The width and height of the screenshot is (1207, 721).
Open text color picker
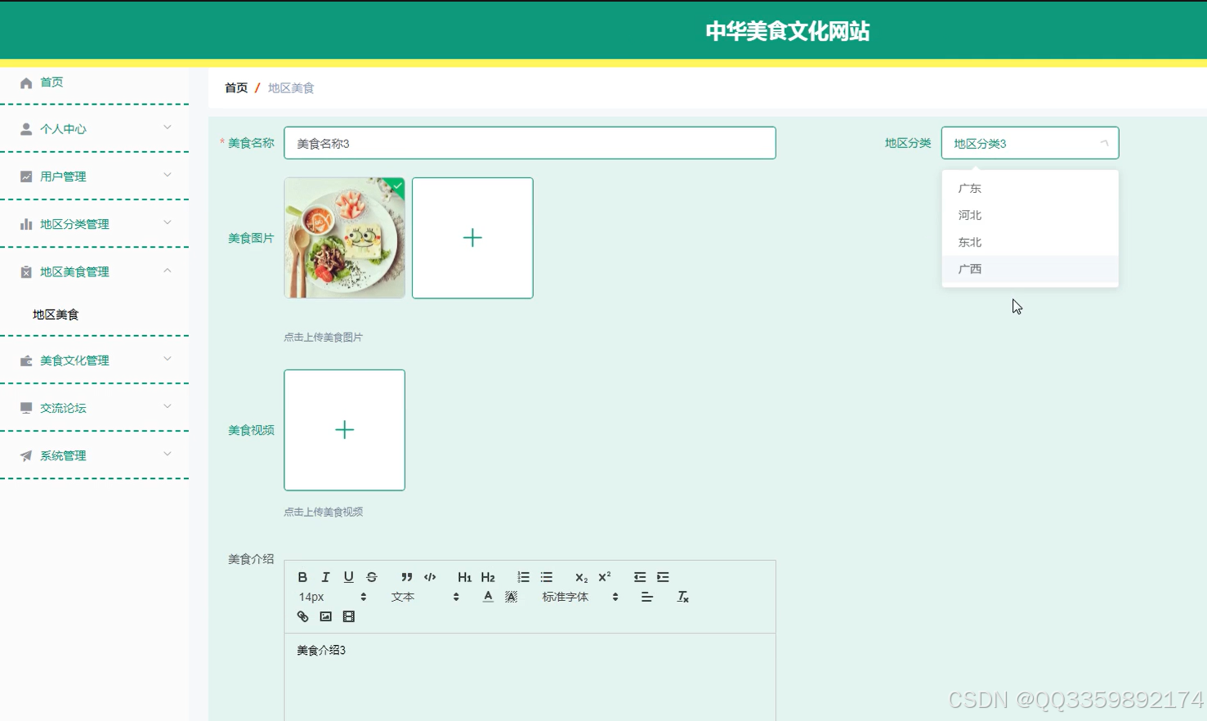pyautogui.click(x=488, y=597)
